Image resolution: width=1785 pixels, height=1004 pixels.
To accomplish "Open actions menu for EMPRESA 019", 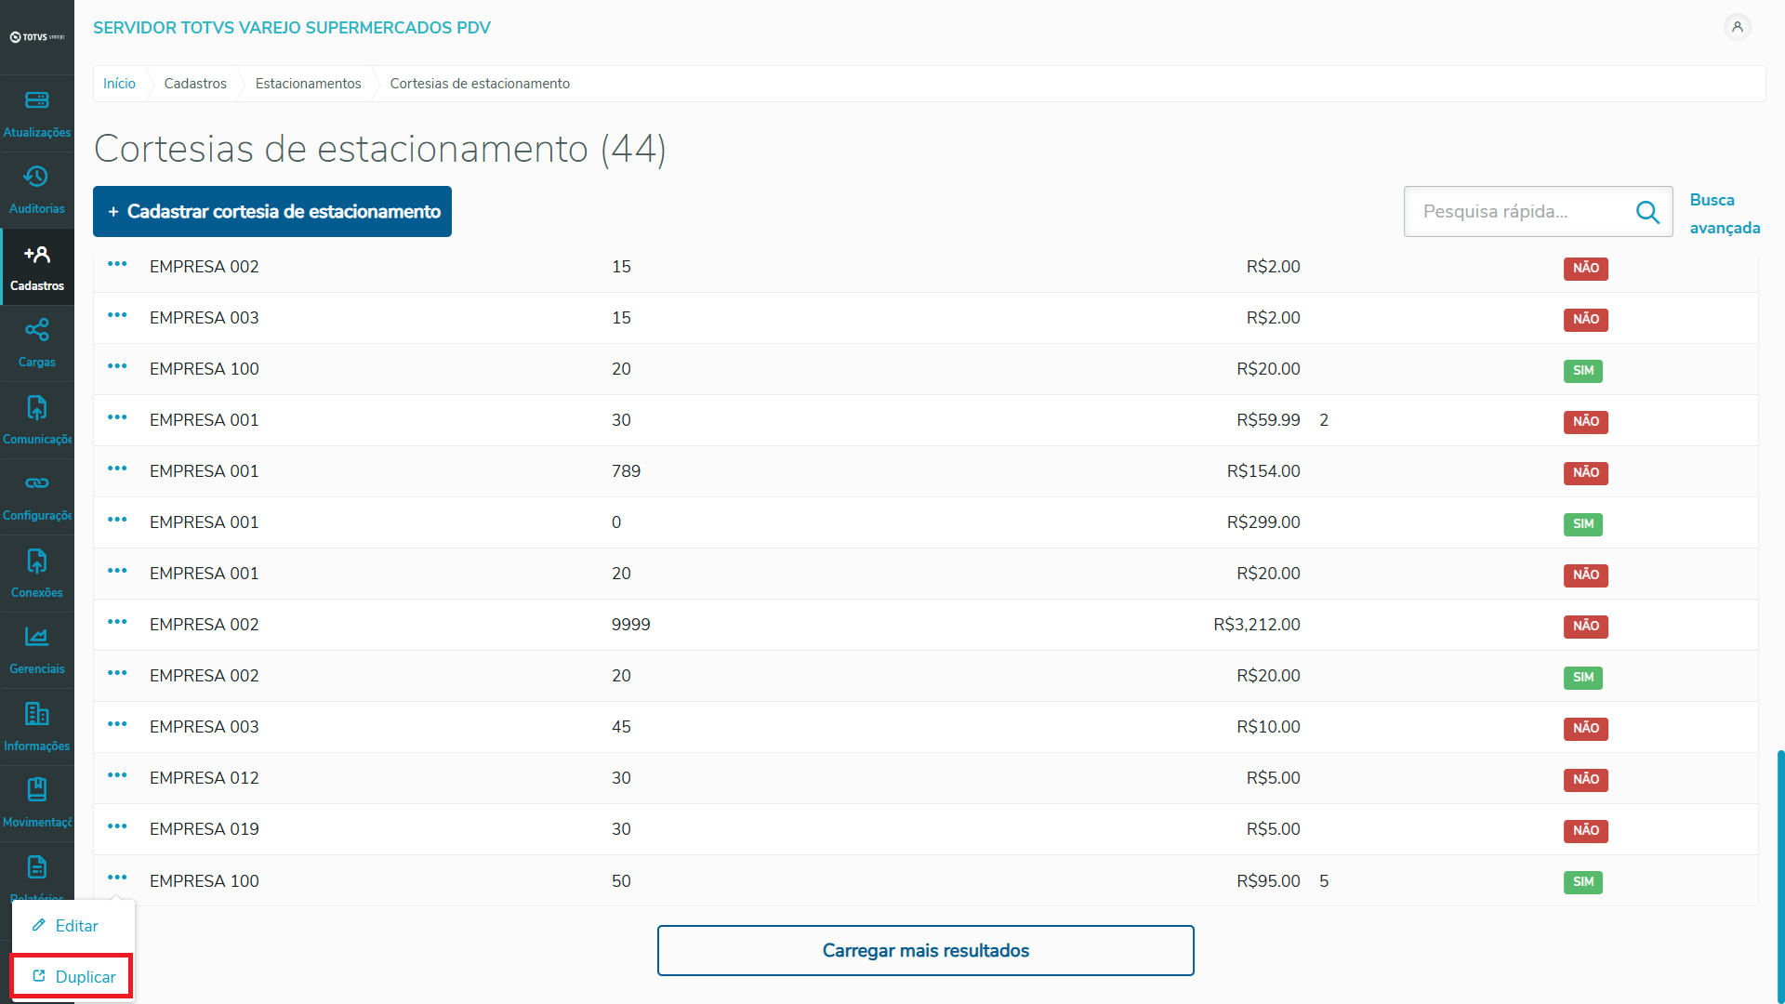I will pyautogui.click(x=117, y=826).
